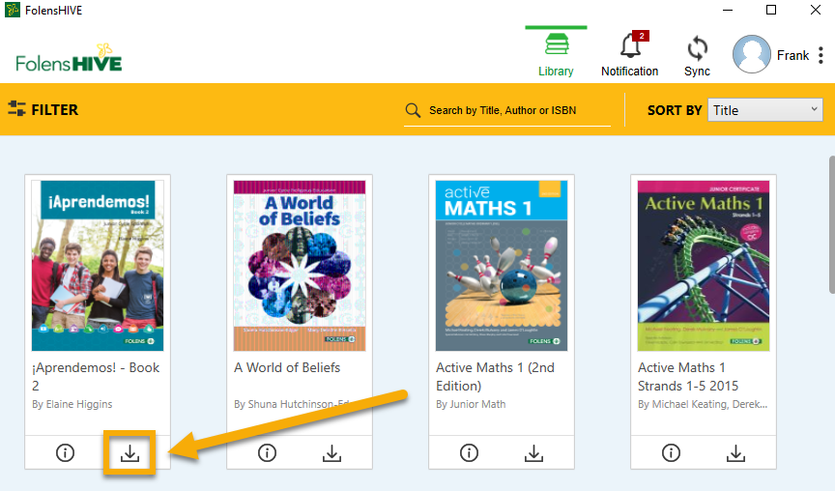Click the FolensHIVE title bar app icon
The width and height of the screenshot is (835, 491).
[13, 10]
